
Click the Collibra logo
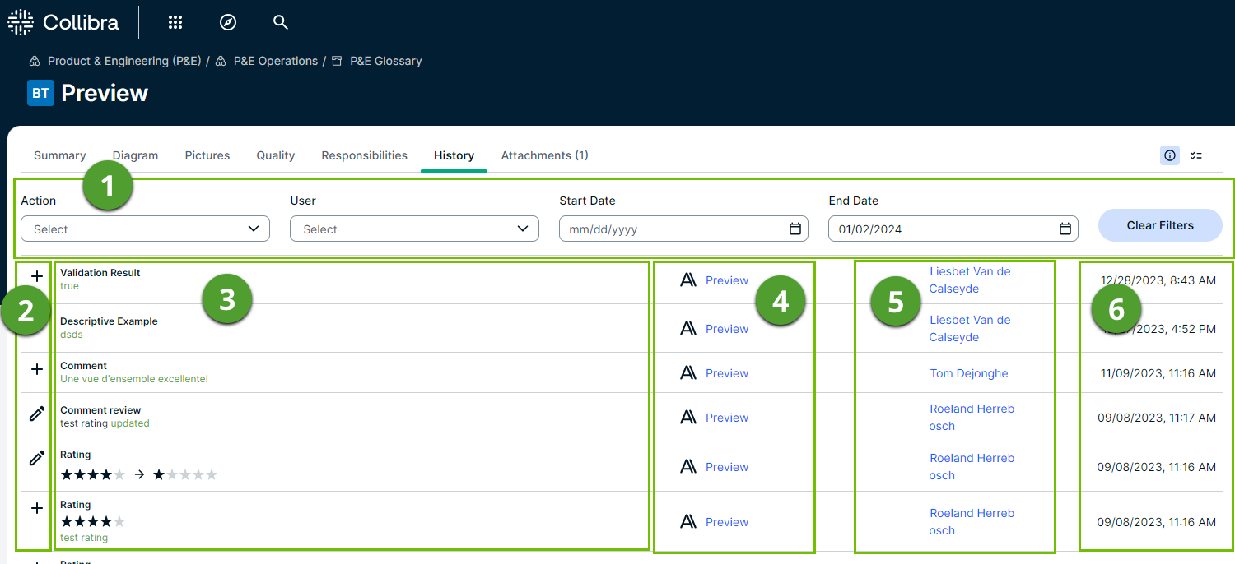click(64, 23)
